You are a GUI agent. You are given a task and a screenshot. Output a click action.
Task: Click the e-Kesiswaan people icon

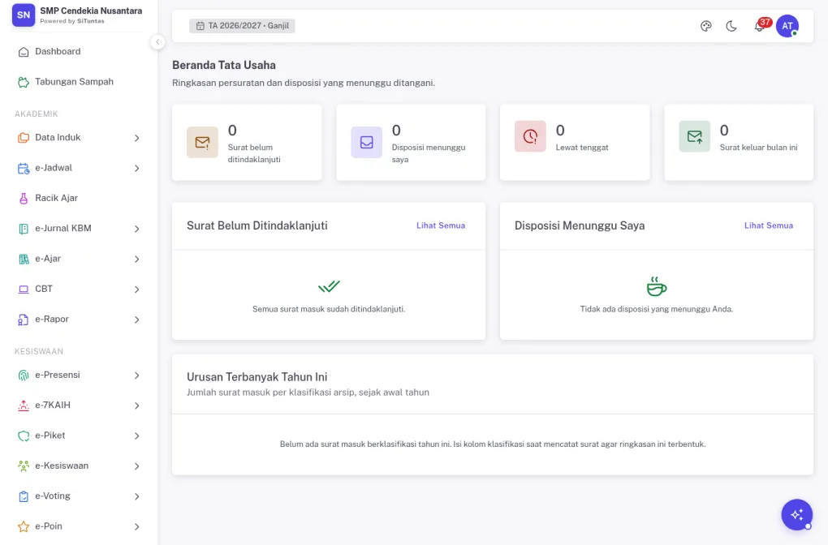click(x=24, y=466)
